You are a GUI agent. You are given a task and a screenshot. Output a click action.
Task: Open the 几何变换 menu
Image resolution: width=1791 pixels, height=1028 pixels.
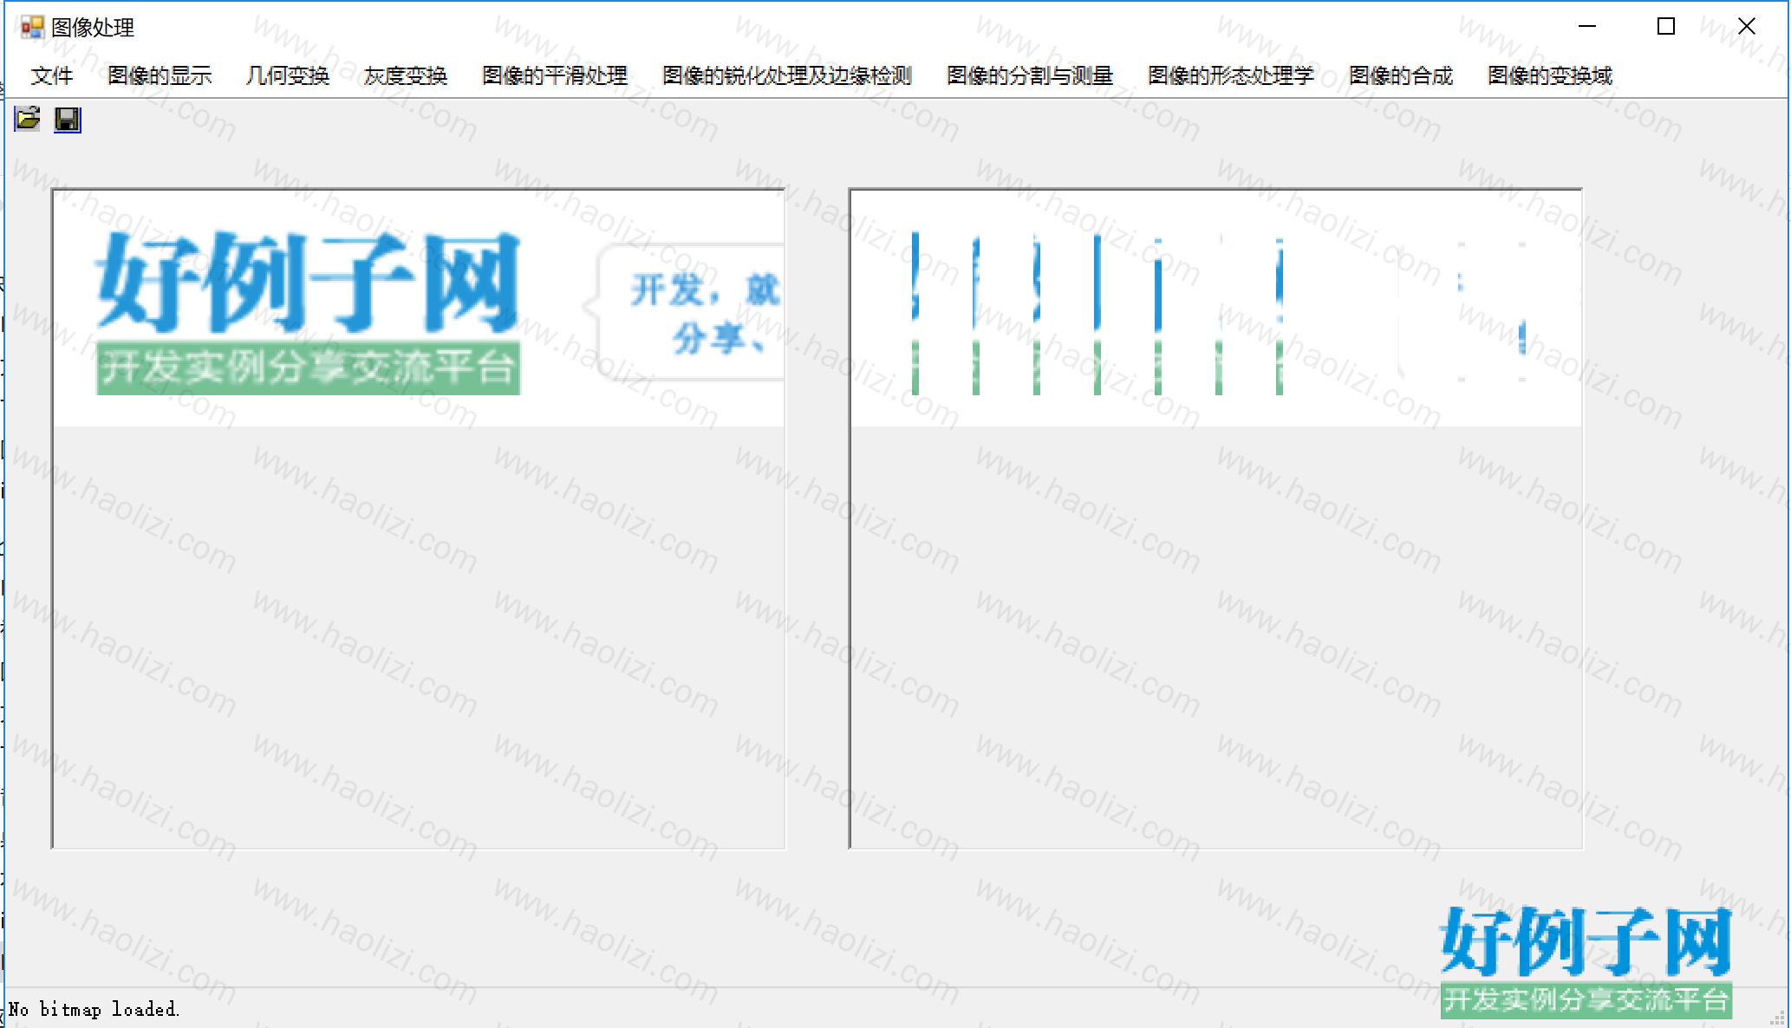[x=288, y=76]
